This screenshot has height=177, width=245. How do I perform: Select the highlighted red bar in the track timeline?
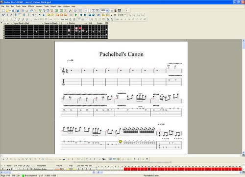point(149,169)
